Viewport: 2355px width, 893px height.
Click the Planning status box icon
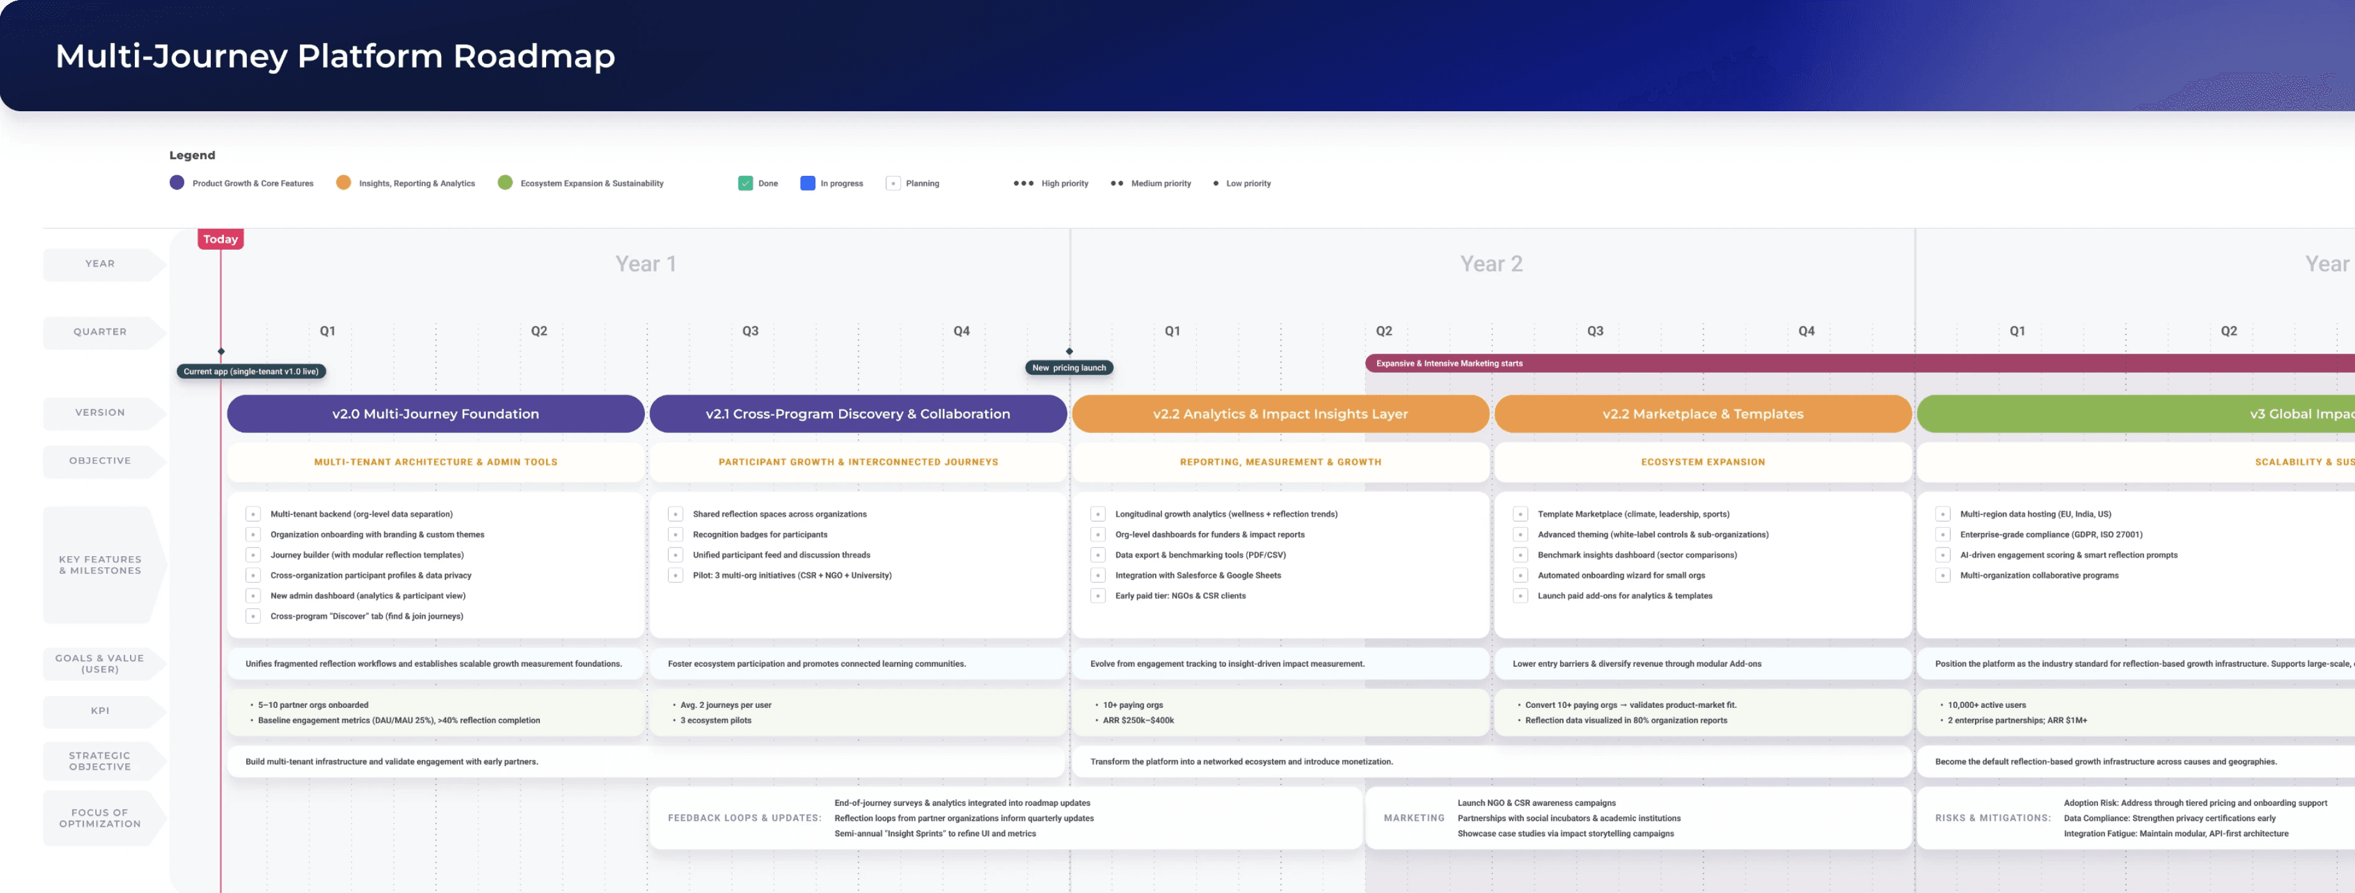pyautogui.click(x=893, y=183)
